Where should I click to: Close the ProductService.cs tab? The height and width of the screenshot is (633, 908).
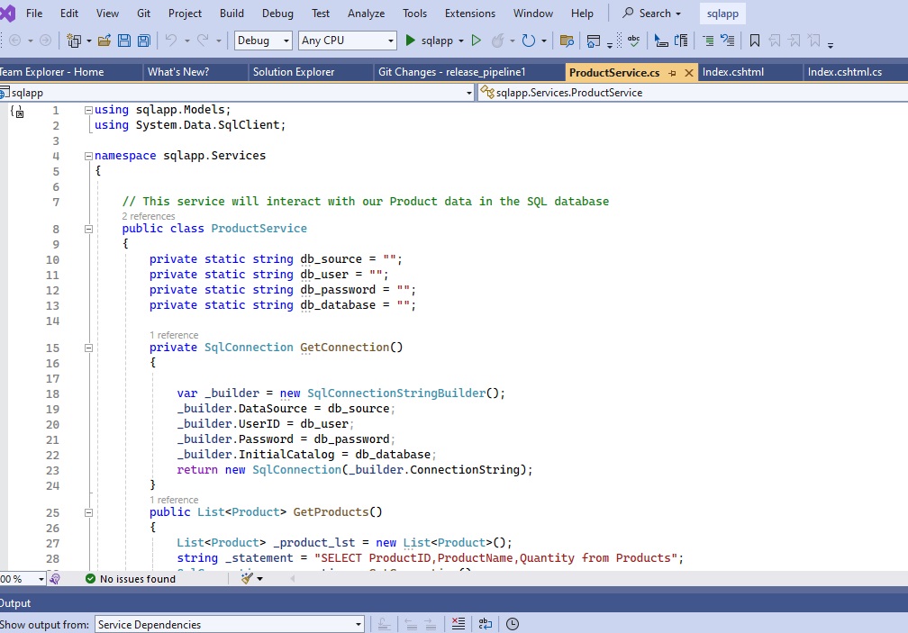[688, 73]
